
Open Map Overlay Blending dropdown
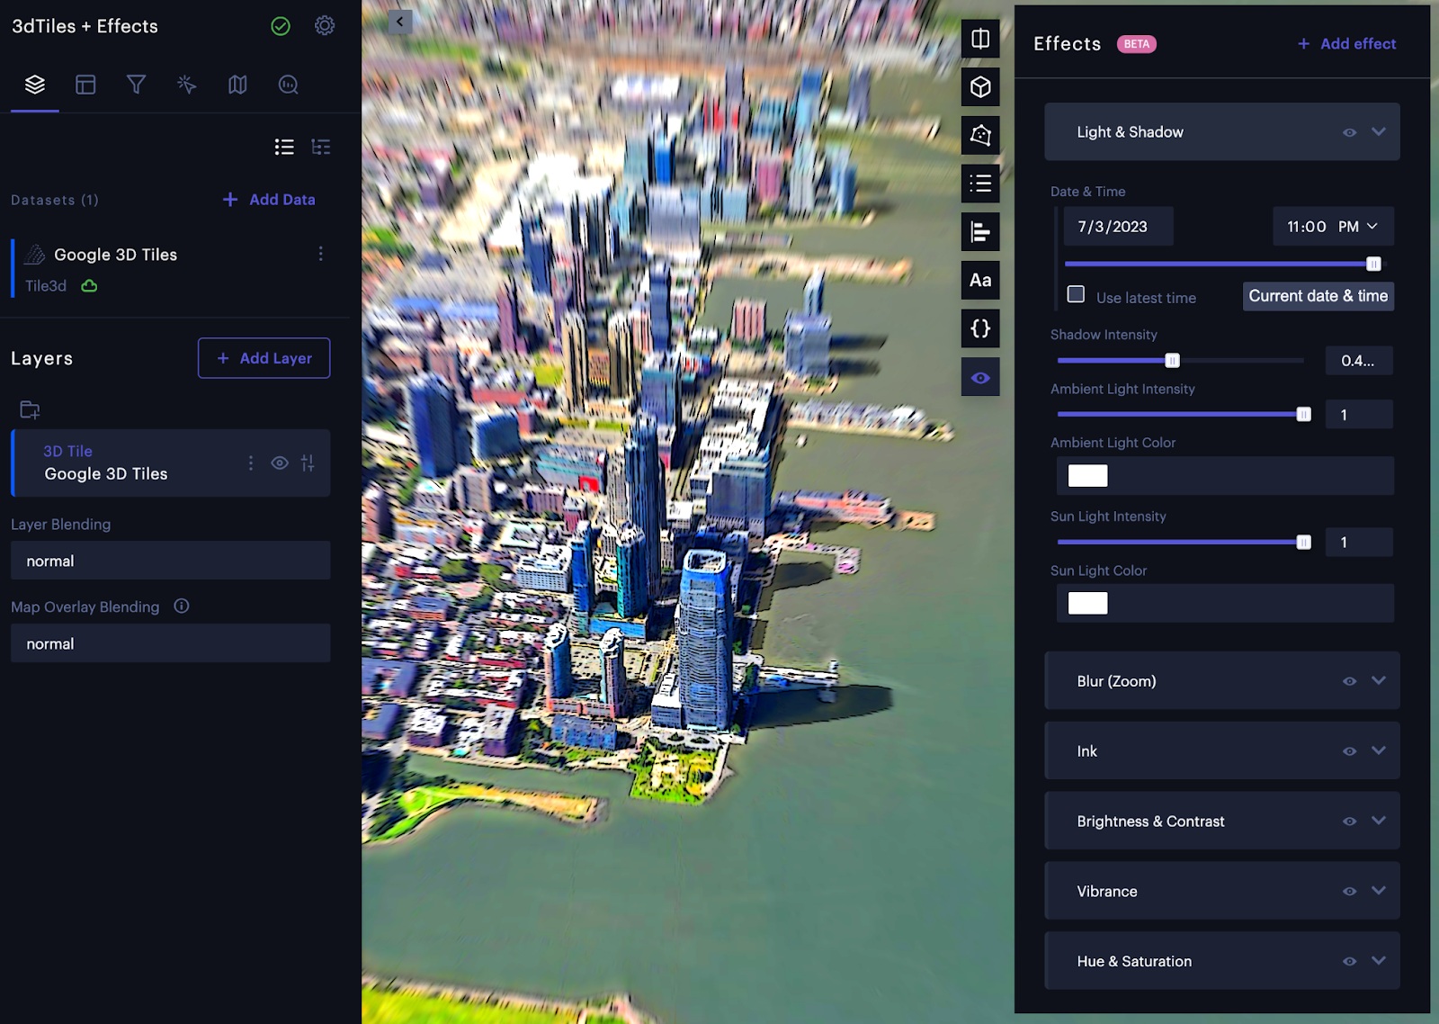coord(171,643)
